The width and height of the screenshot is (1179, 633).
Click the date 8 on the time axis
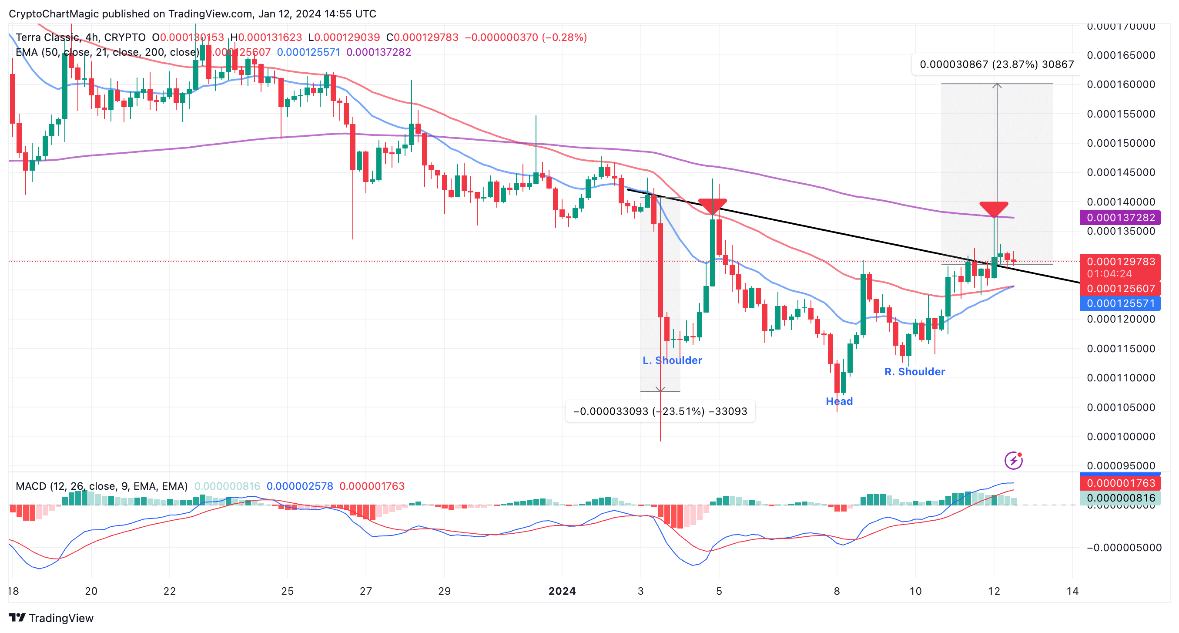[837, 591]
